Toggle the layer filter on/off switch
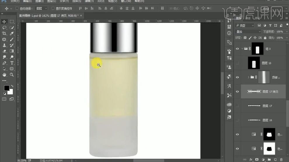The width and height of the screenshot is (289, 162). pyautogui.click(x=287, y=25)
